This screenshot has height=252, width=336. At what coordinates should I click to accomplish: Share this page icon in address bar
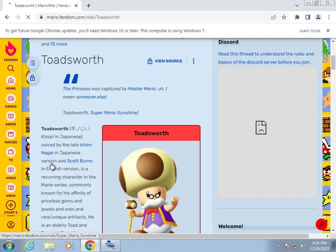pos(274,17)
